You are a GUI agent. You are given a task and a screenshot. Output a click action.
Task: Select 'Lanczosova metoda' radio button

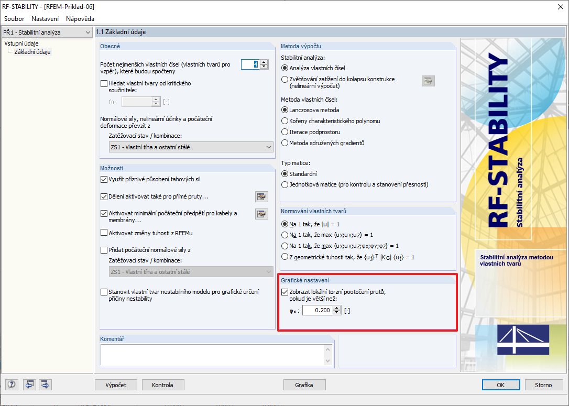[285, 110]
